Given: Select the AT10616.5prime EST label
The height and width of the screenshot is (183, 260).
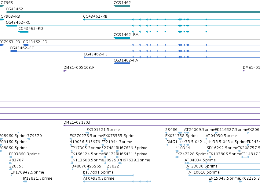Looking at the screenshot, I should coord(204,173).
